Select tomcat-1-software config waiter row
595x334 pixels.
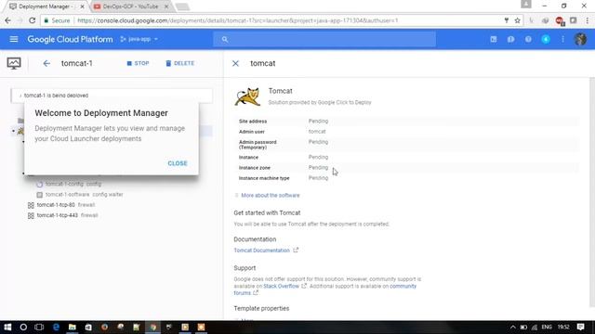[80, 194]
